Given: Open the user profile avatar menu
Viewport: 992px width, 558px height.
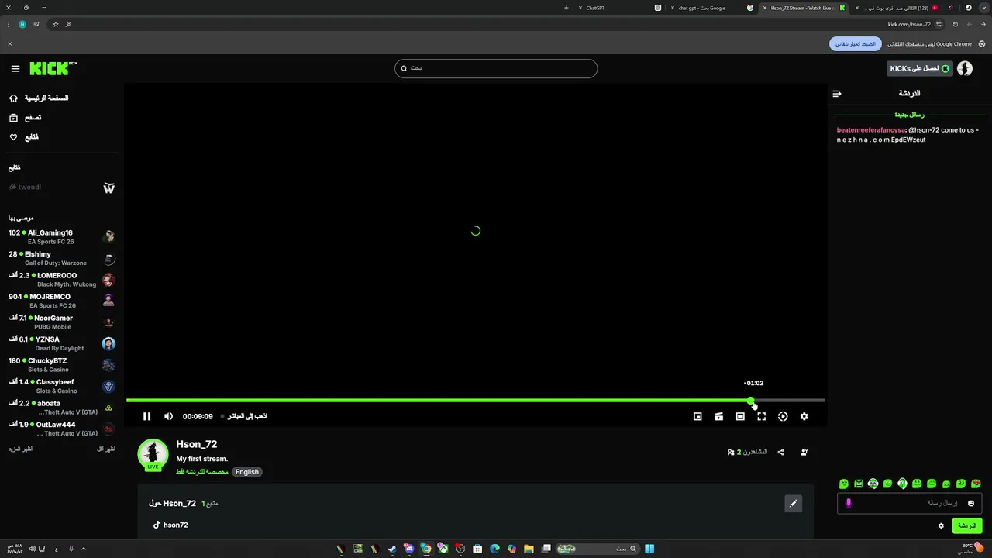Looking at the screenshot, I should click(965, 69).
